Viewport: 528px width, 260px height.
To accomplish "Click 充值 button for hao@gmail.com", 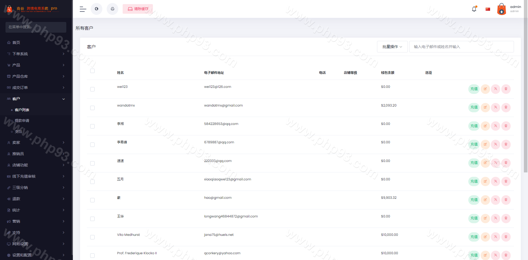I will [474, 200].
